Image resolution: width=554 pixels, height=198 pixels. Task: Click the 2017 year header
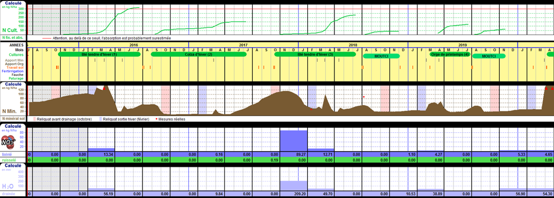pyautogui.click(x=244, y=45)
